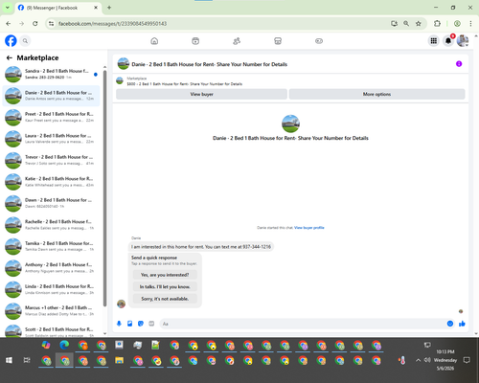Screen dimensions: 479x383
Task: Open Dawn's conversation in the list
Action: click(x=51, y=203)
